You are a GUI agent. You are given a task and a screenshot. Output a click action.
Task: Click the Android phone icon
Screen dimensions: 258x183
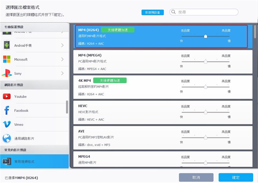pos(7,45)
